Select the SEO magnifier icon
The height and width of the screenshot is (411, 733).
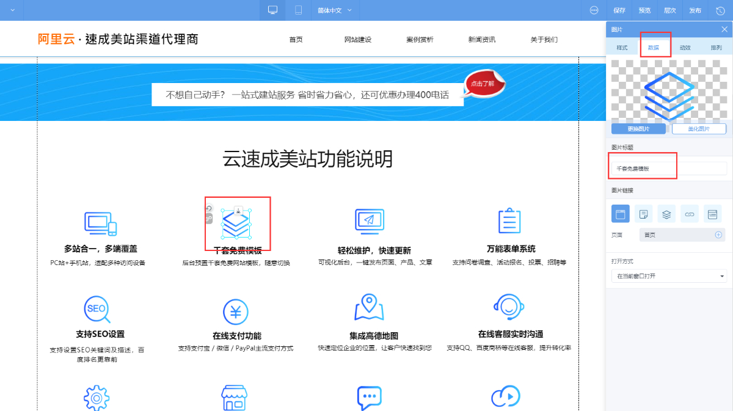click(x=97, y=310)
